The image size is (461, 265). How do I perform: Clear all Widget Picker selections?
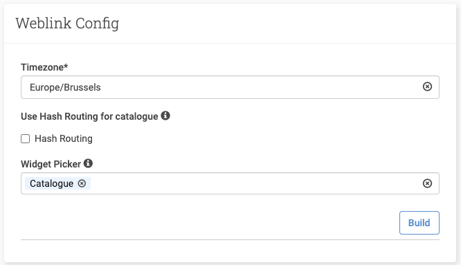coord(427,183)
